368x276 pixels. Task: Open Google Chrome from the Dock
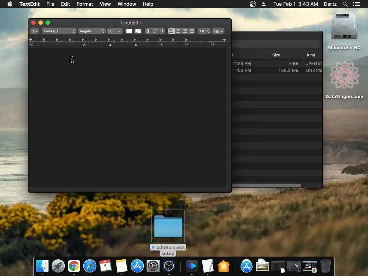(x=74, y=266)
